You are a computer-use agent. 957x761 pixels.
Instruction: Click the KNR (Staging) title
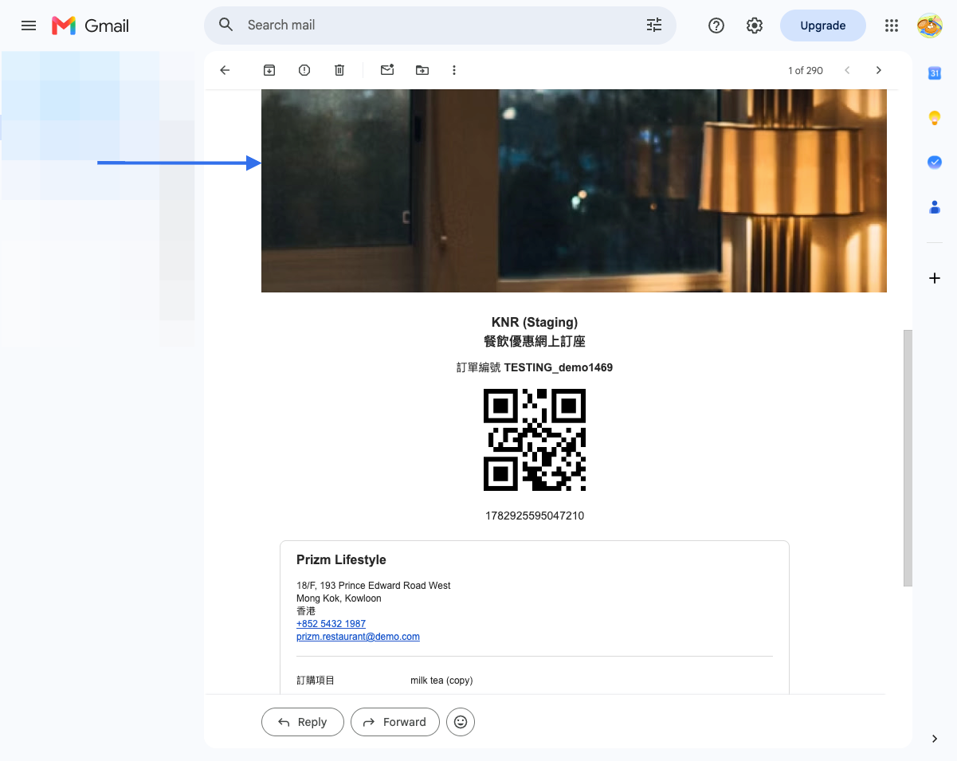(535, 322)
